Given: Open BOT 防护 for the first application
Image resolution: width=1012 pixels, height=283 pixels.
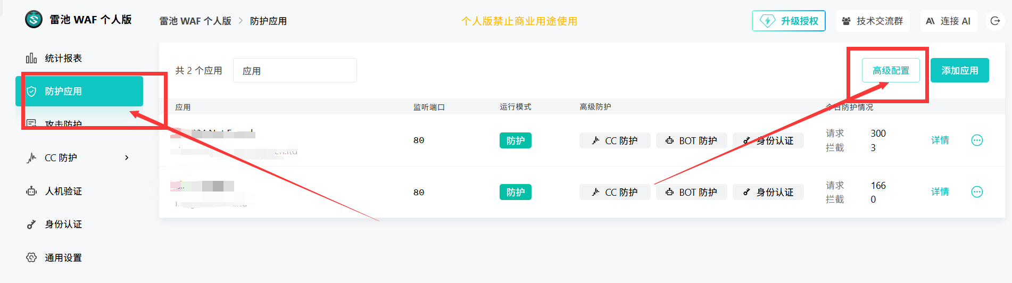Looking at the screenshot, I should pyautogui.click(x=692, y=140).
